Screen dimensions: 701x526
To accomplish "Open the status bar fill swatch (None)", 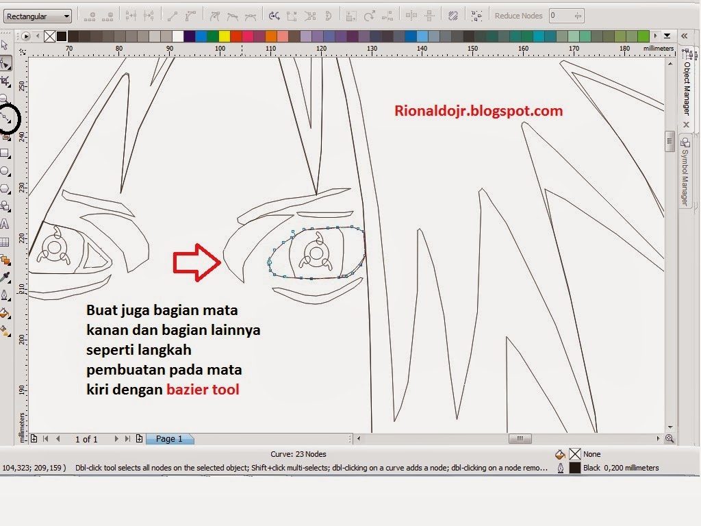I will pos(575,455).
